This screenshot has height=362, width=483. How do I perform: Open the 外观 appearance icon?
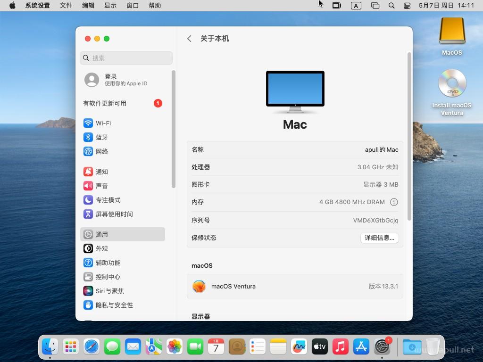coord(88,249)
